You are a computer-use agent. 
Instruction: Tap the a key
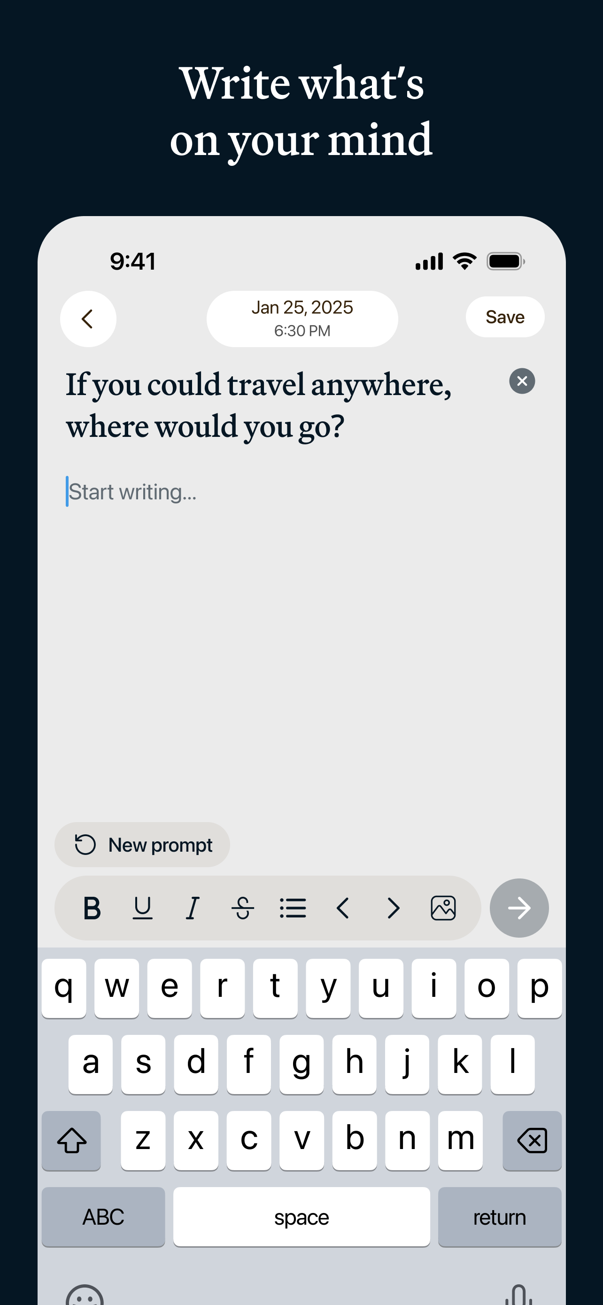[90, 1064]
